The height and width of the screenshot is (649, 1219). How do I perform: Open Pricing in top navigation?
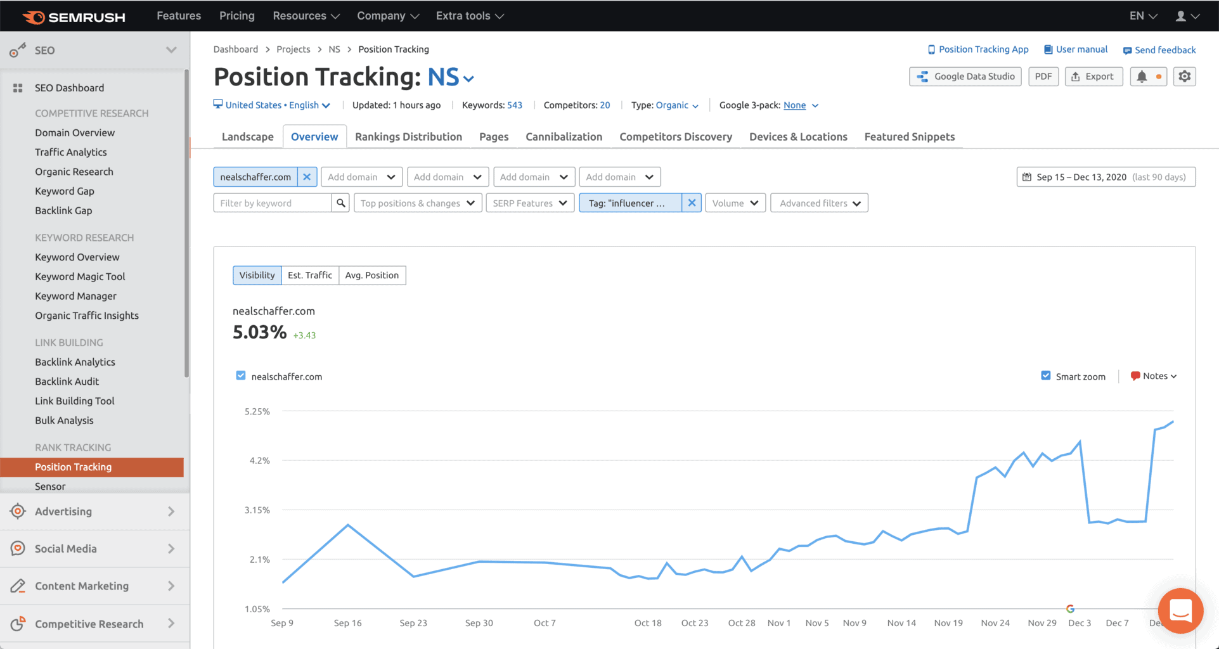point(236,16)
